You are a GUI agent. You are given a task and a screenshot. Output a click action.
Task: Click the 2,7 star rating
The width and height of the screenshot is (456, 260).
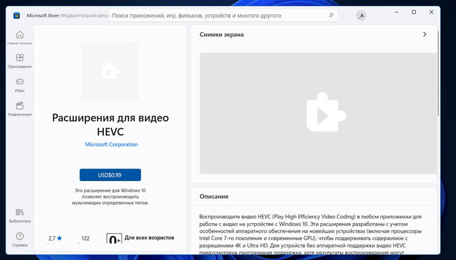[55, 238]
